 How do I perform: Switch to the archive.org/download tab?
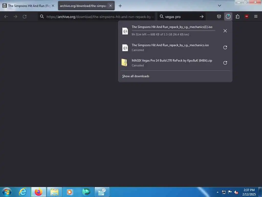tap(83, 6)
